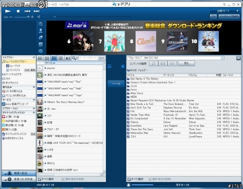This screenshot has width=243, height=189.
Task: Open the equalizer settings button
Action: (x=213, y=16)
